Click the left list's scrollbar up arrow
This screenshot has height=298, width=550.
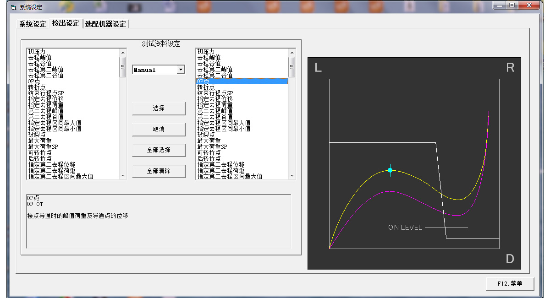122,52
